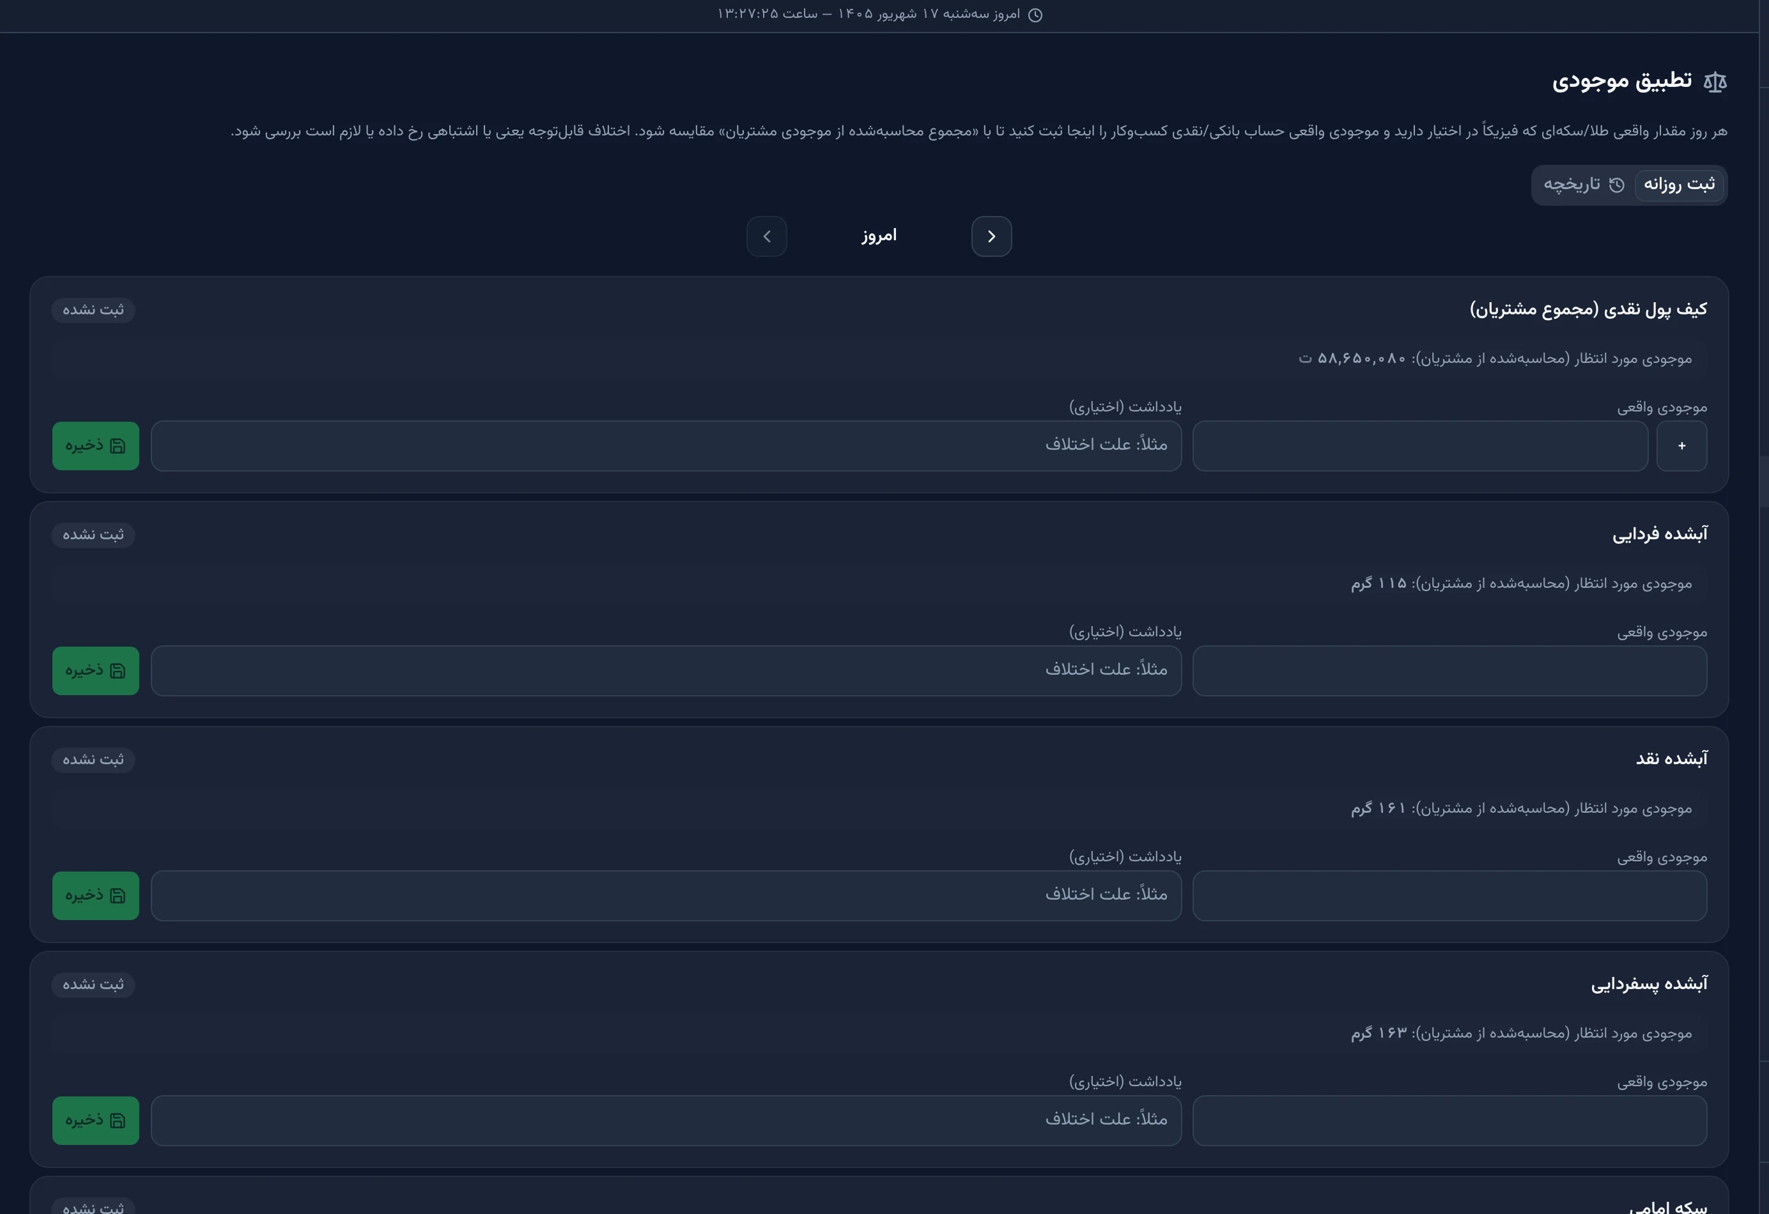Save the آبشده فردایی entry
Viewport: 1769px width, 1214px height.
(x=96, y=670)
